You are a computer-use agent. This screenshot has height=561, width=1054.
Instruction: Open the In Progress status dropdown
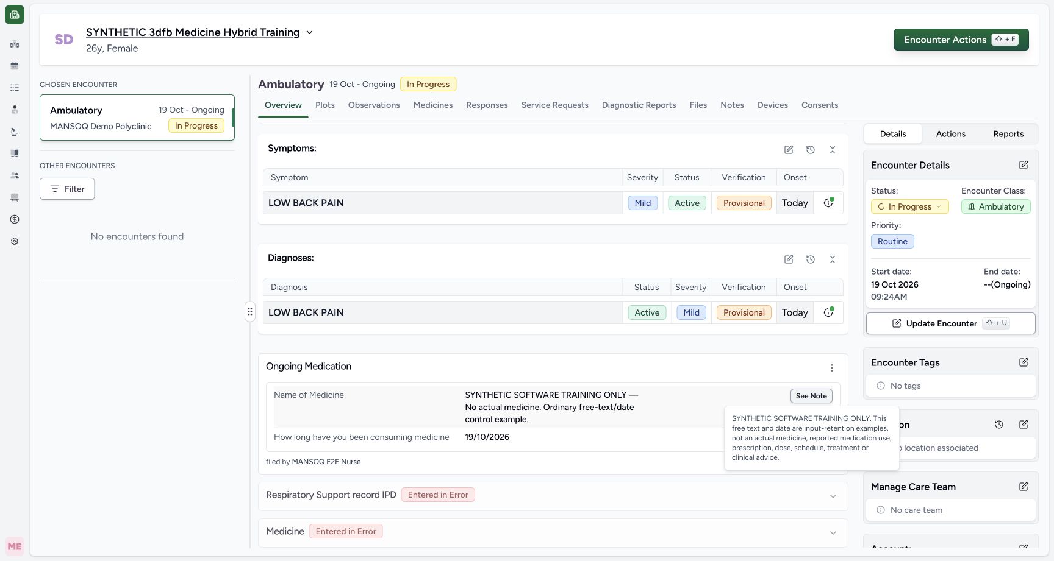point(910,206)
